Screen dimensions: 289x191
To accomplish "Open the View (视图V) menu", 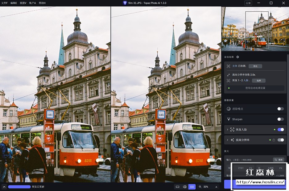I will point(23,3).
